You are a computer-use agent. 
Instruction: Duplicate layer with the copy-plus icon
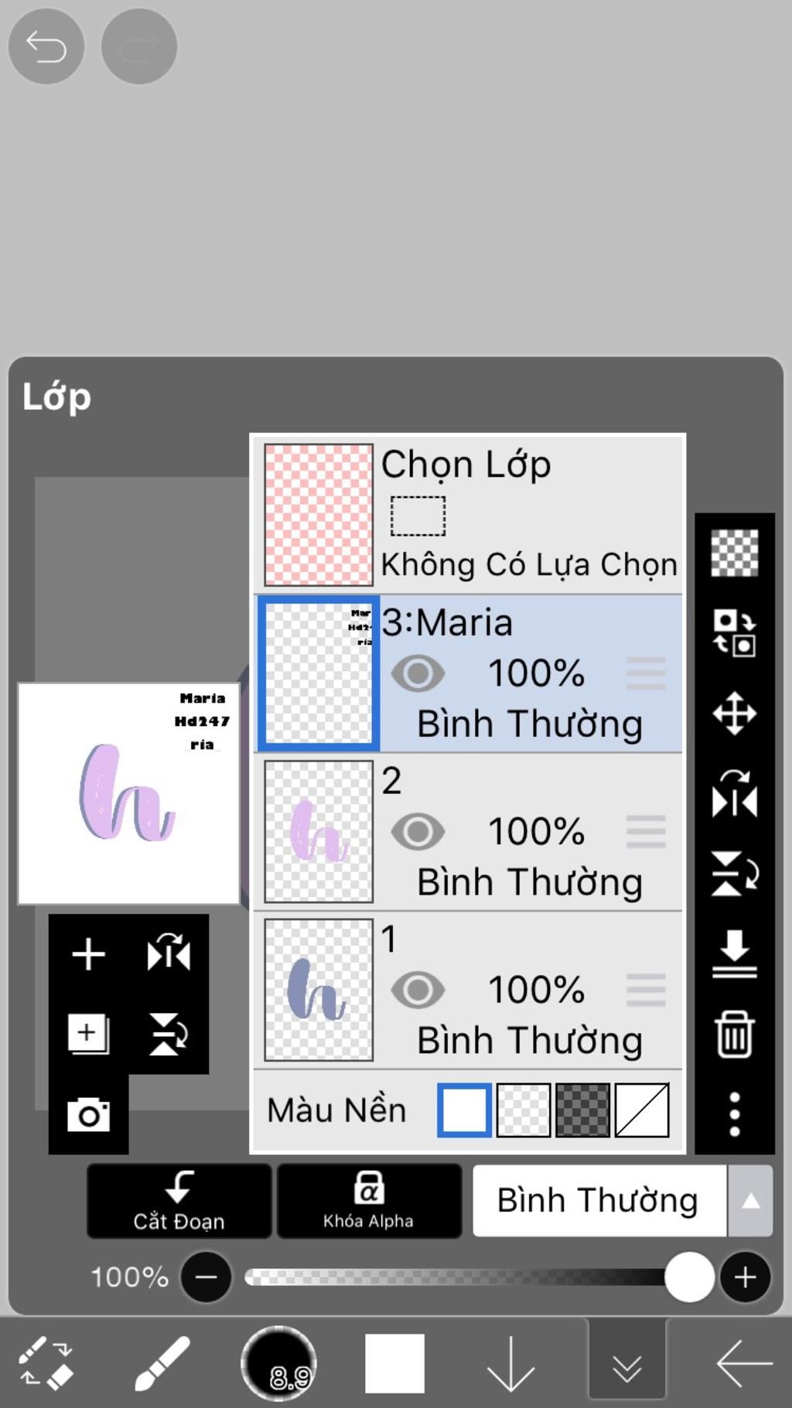[x=88, y=1034]
